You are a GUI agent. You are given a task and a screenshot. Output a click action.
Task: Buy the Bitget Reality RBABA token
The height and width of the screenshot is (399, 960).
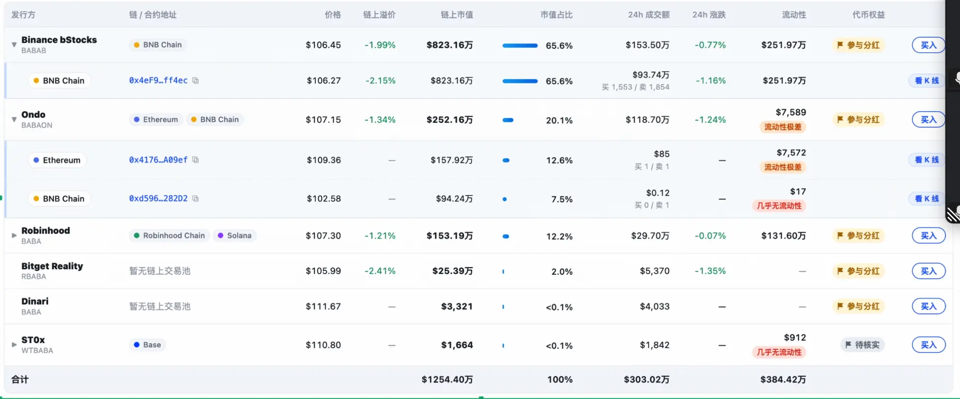click(x=928, y=271)
